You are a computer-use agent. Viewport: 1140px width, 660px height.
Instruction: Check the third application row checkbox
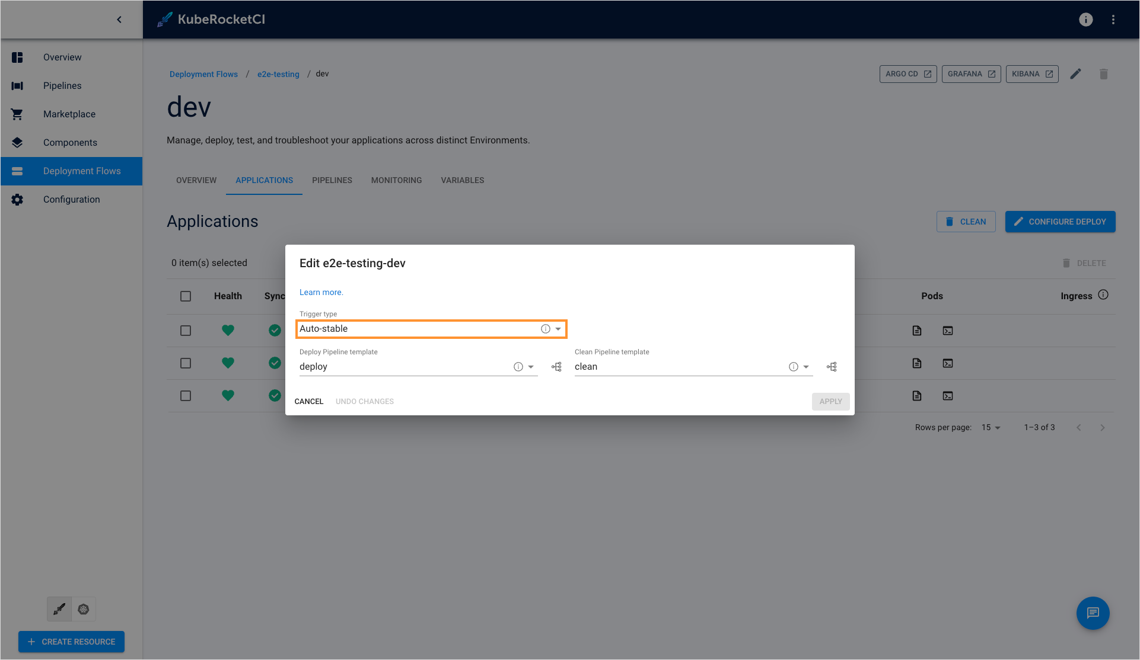click(186, 396)
